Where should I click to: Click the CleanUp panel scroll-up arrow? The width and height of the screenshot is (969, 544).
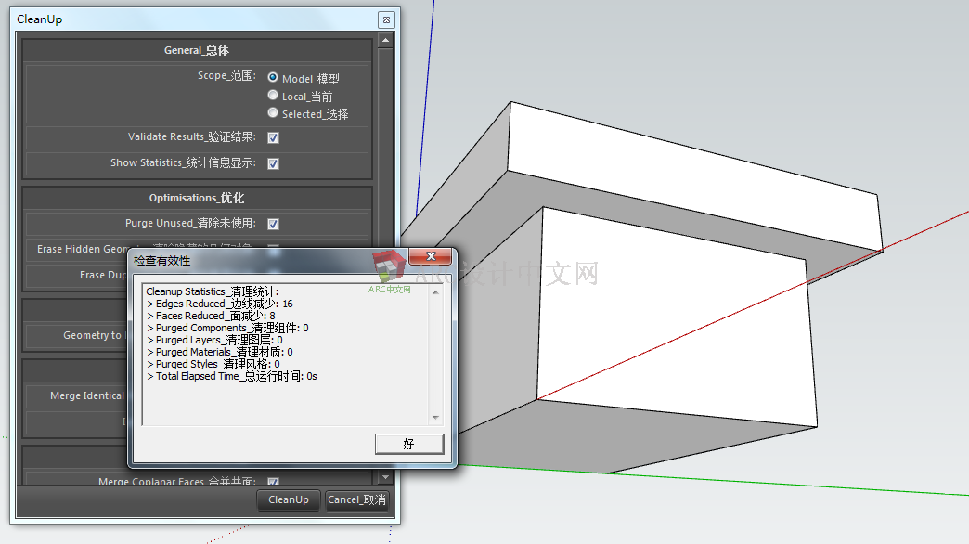click(385, 41)
